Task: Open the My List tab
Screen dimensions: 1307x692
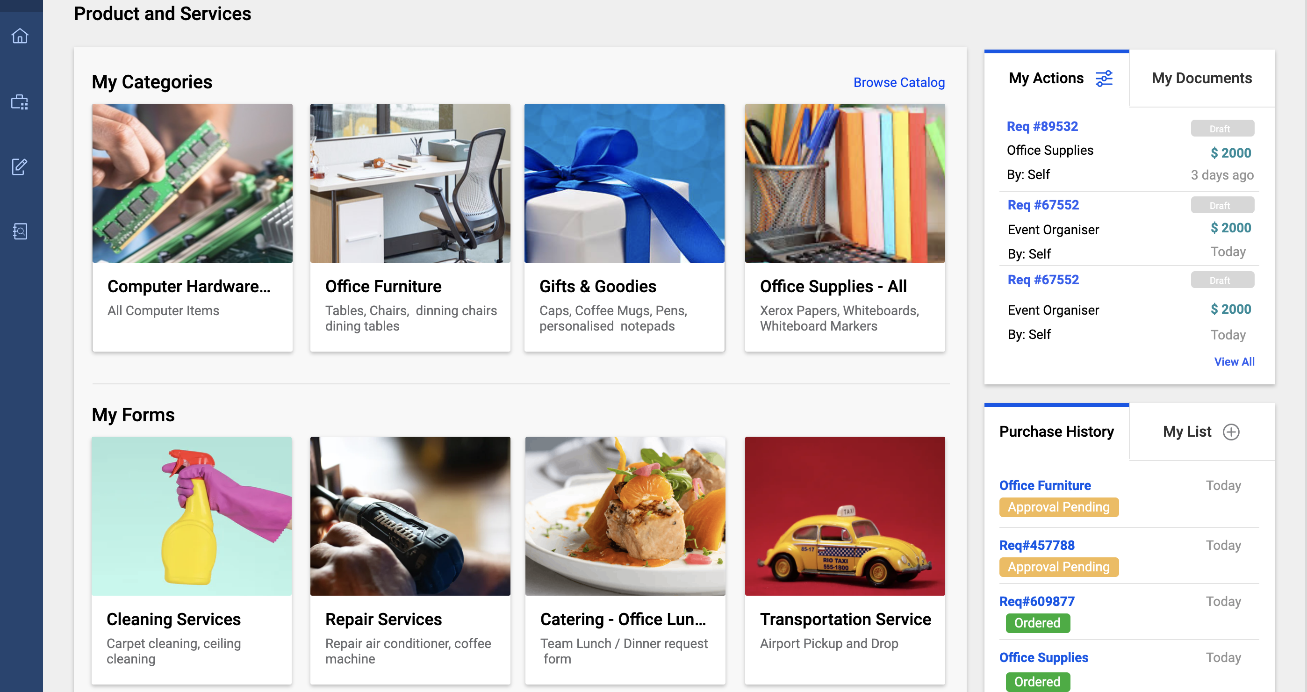Action: [1187, 432]
